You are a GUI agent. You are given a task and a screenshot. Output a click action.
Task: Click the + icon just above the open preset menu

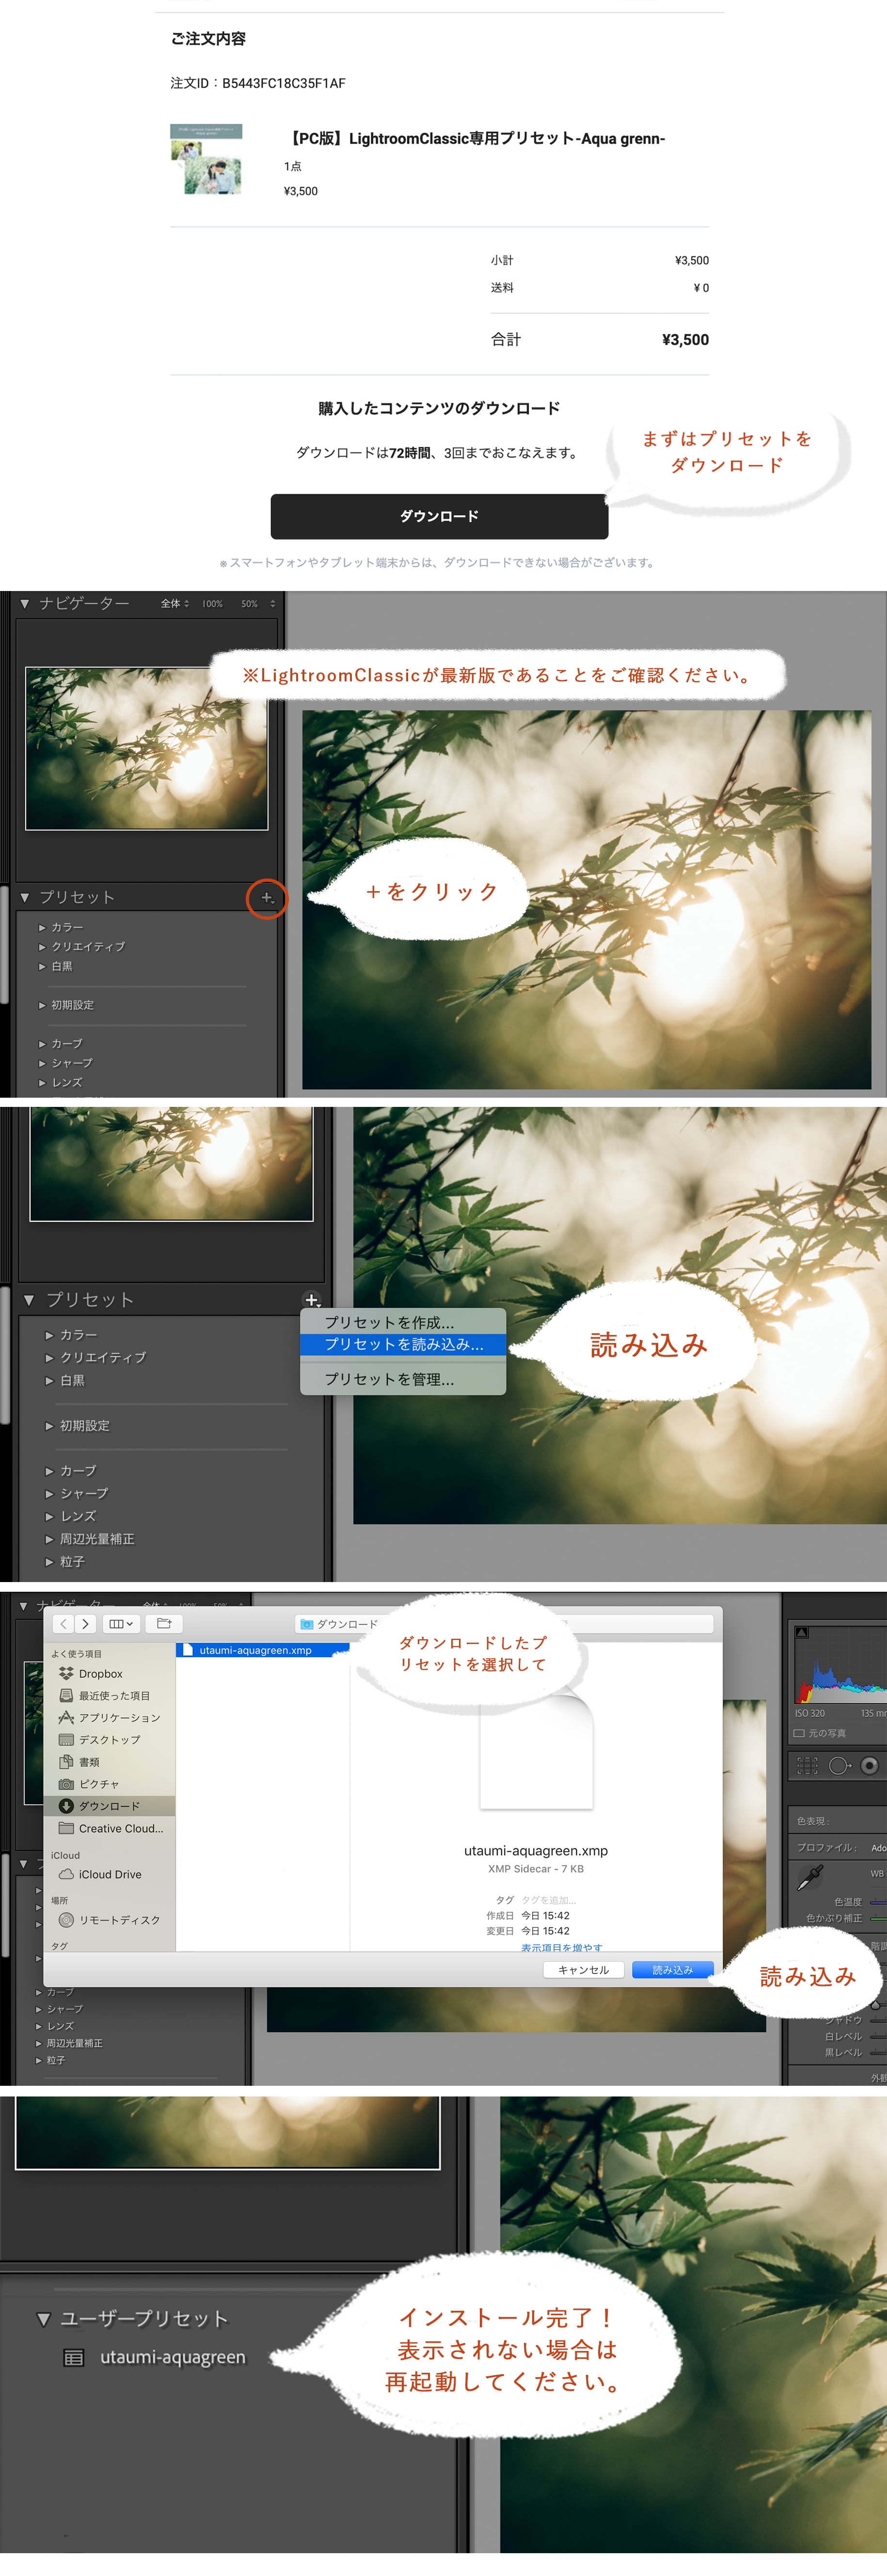(312, 1300)
